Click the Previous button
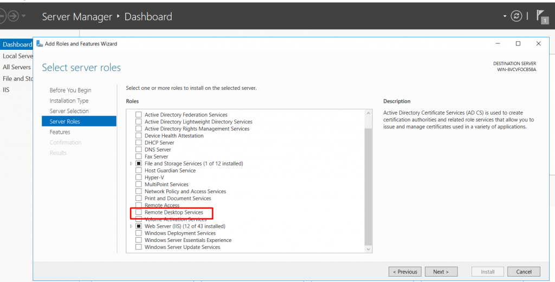This screenshot has width=555, height=282. [x=405, y=272]
